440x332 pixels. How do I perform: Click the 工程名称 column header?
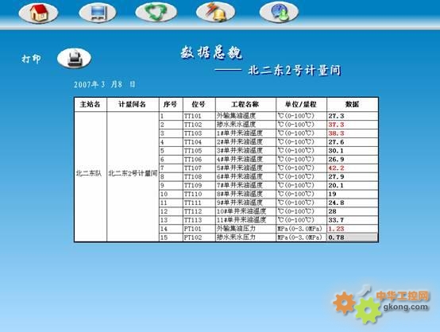(x=245, y=104)
